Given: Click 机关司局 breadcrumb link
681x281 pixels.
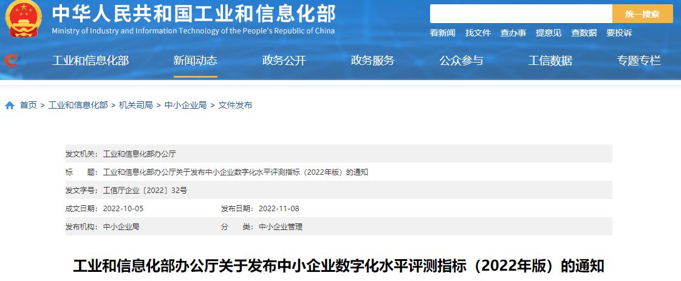Looking at the screenshot, I should click(136, 106).
